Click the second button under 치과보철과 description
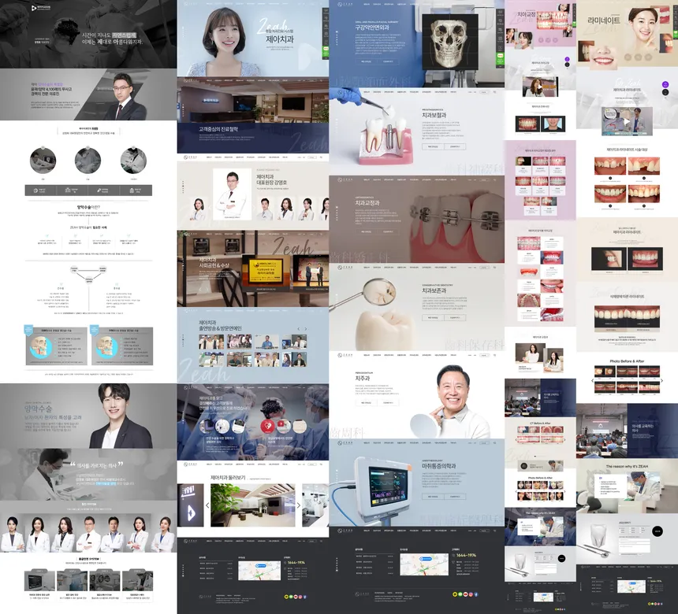 (455, 146)
